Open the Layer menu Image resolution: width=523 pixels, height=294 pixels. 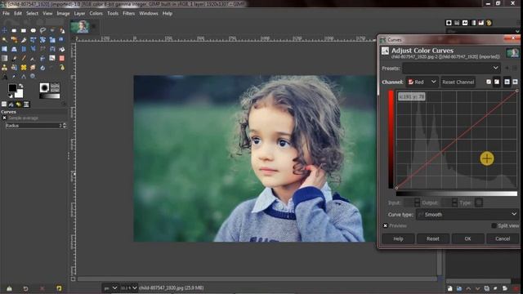[79, 13]
